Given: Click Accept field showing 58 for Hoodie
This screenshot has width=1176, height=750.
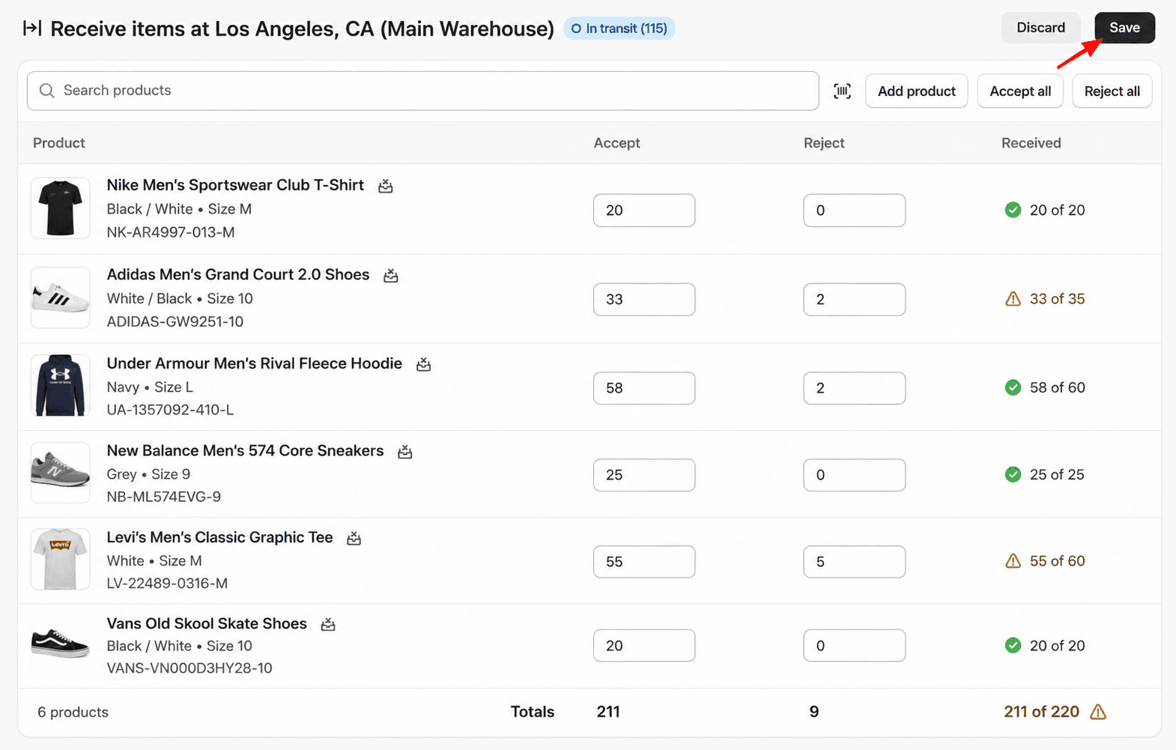Looking at the screenshot, I should tap(644, 388).
